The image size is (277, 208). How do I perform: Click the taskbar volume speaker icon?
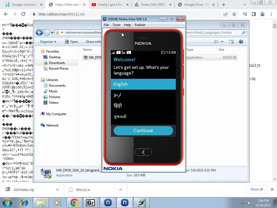coord(250,203)
